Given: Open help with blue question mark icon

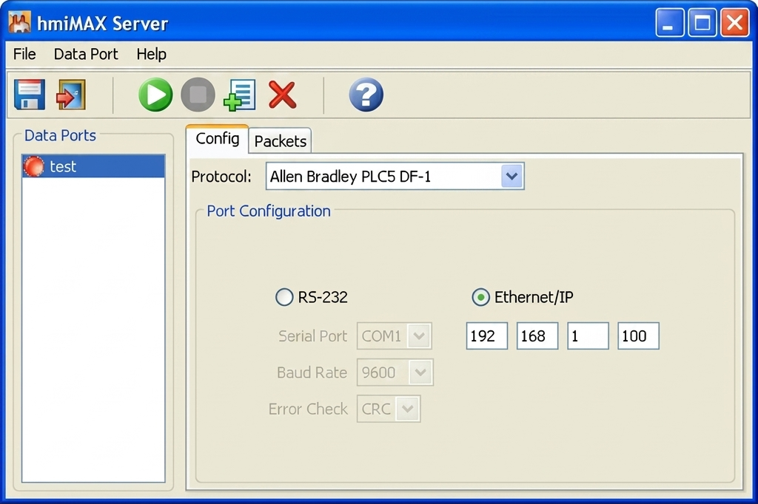Looking at the screenshot, I should 366,95.
